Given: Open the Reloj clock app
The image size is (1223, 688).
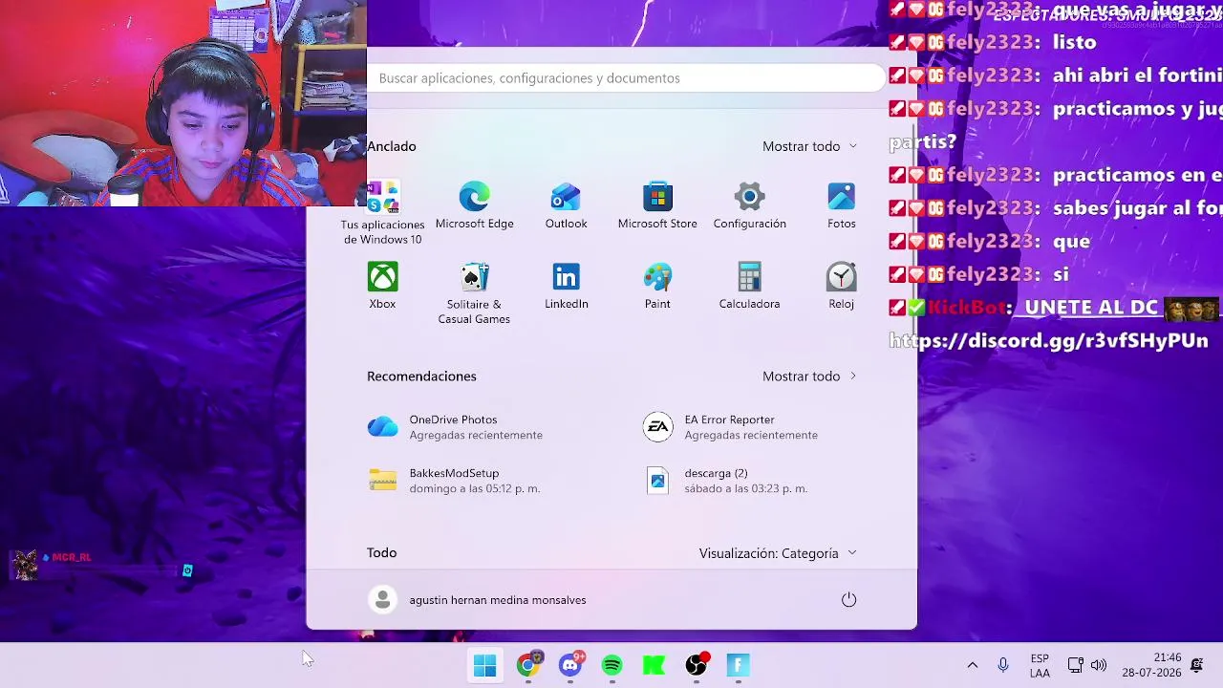Looking at the screenshot, I should (x=841, y=287).
